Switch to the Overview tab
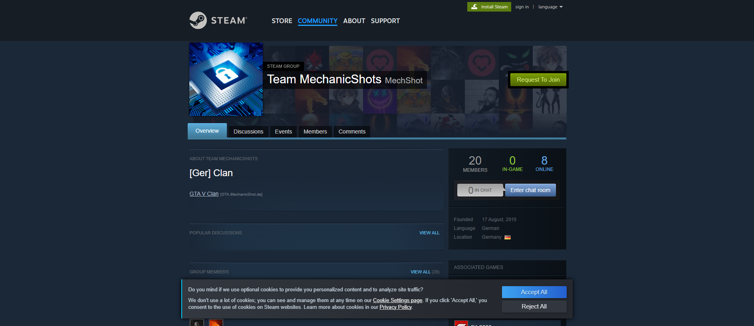The width and height of the screenshot is (754, 326). 207,131
